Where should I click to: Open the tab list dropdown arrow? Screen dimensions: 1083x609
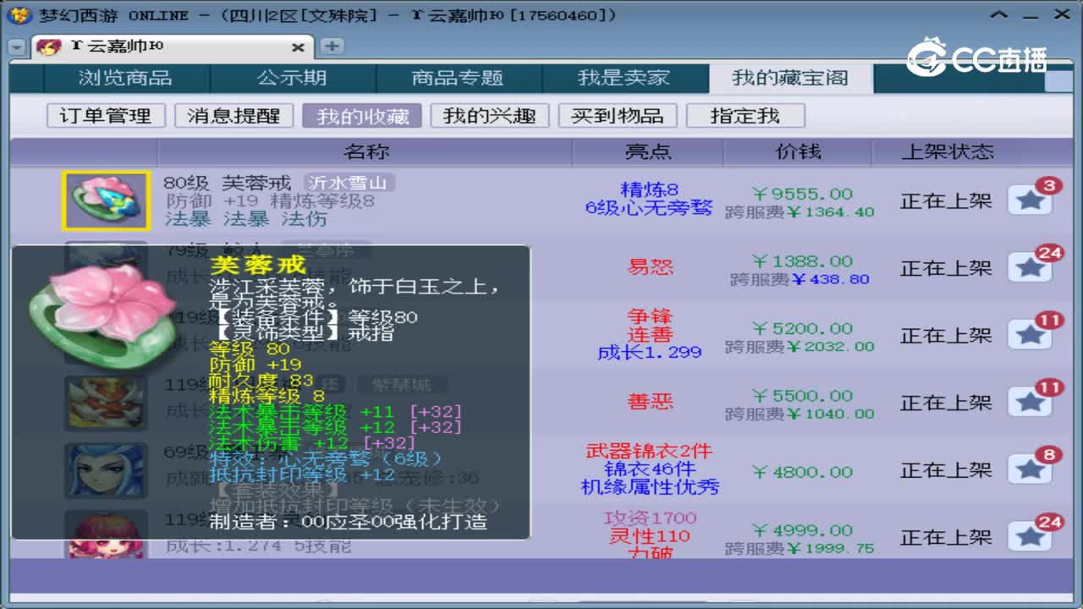pyautogui.click(x=17, y=47)
